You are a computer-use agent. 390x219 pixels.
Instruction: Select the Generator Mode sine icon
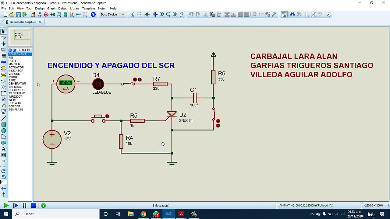click(4, 99)
